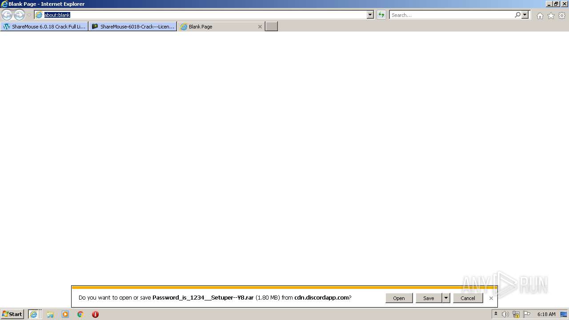This screenshot has width=569, height=320.
Task: Click Save in the download bar
Action: coord(429,298)
